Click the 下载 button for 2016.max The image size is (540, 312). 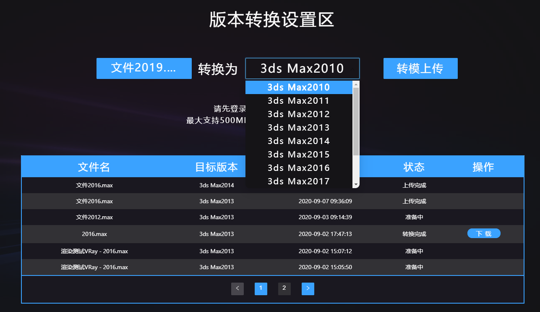click(484, 233)
